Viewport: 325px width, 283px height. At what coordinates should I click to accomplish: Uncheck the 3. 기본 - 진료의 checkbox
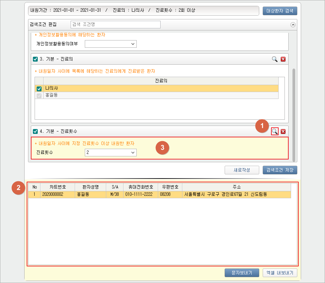pos(35,59)
